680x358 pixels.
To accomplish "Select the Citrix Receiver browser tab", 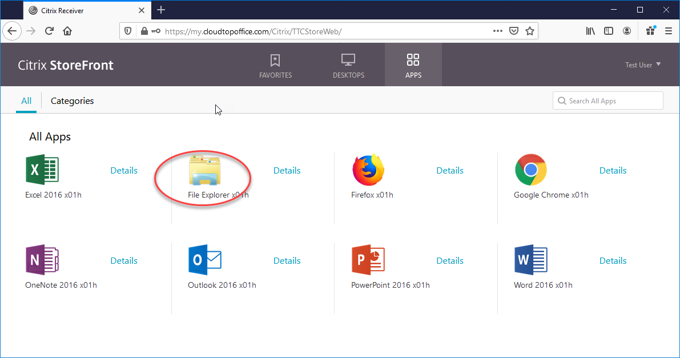I will pyautogui.click(x=87, y=10).
